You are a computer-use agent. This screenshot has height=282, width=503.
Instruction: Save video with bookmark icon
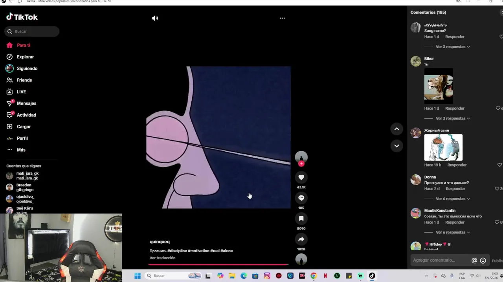pos(301,219)
